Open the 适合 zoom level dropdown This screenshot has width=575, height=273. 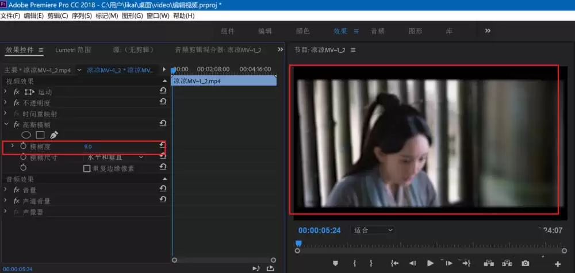tap(373, 230)
